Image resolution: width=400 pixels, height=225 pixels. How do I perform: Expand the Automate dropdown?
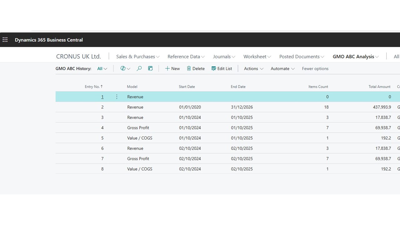tap(282, 68)
